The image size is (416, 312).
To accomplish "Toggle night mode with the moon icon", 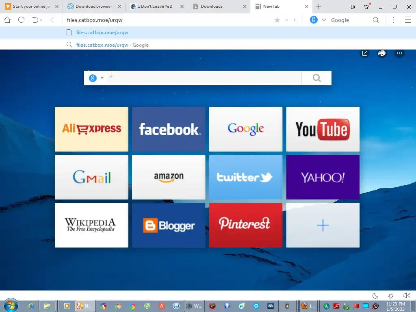I will [x=375, y=295].
